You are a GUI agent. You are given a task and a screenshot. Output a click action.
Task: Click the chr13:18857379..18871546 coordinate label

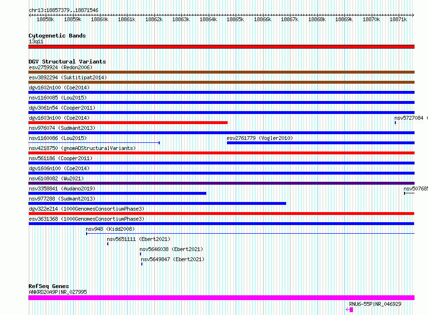63,10
